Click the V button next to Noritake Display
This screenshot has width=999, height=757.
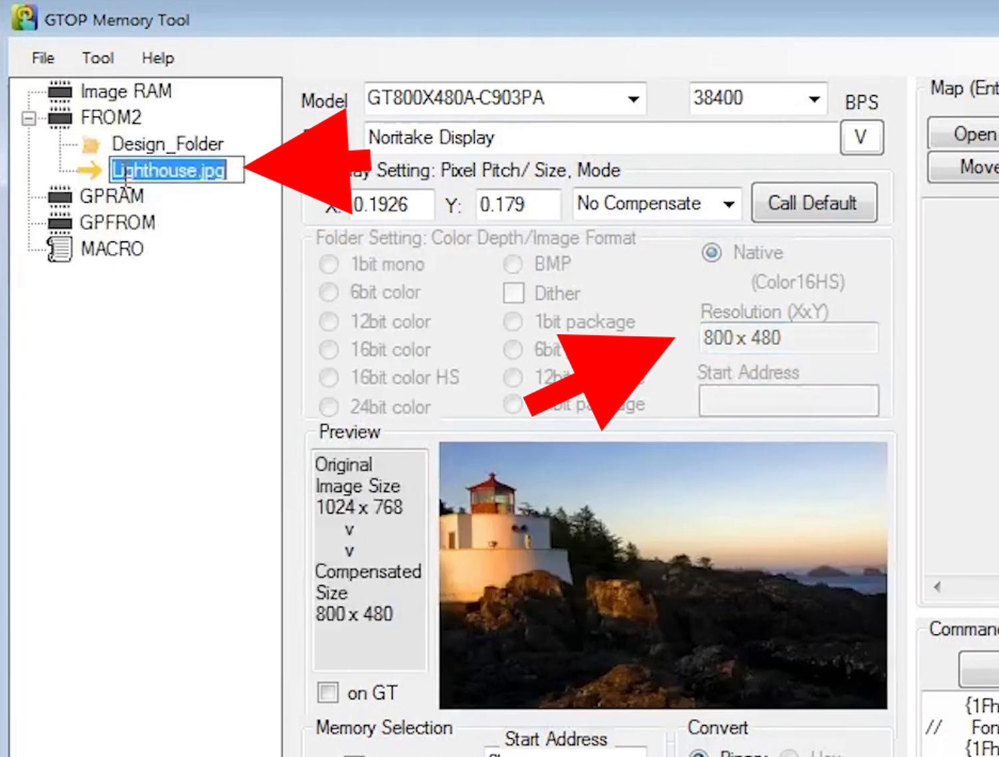[x=861, y=137]
